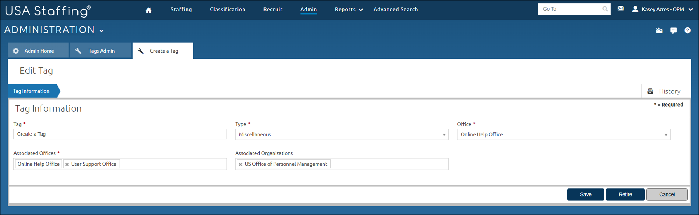Open the Type dropdown showing Miscellaneous

pos(342,134)
